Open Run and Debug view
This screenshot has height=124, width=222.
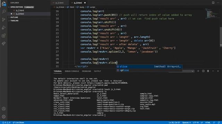(4, 28)
